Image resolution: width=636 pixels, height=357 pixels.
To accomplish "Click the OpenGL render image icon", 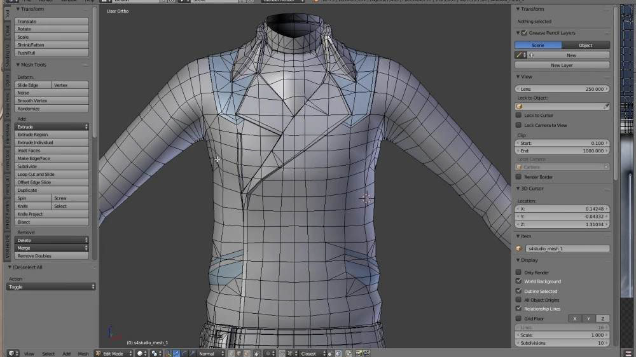I will 359,353.
